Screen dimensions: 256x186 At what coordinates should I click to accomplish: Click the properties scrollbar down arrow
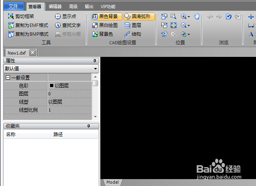click(x=95, y=117)
